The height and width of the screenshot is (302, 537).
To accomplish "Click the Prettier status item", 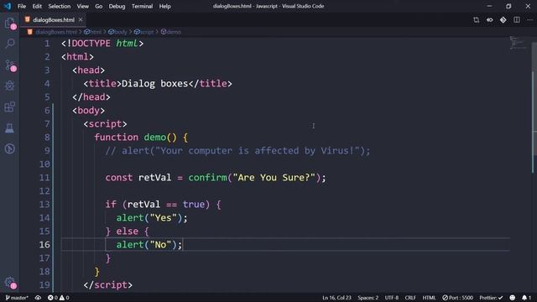I will [491, 298].
